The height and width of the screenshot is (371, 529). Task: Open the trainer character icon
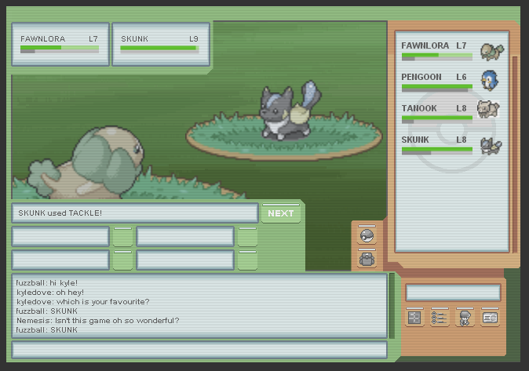tap(465, 318)
